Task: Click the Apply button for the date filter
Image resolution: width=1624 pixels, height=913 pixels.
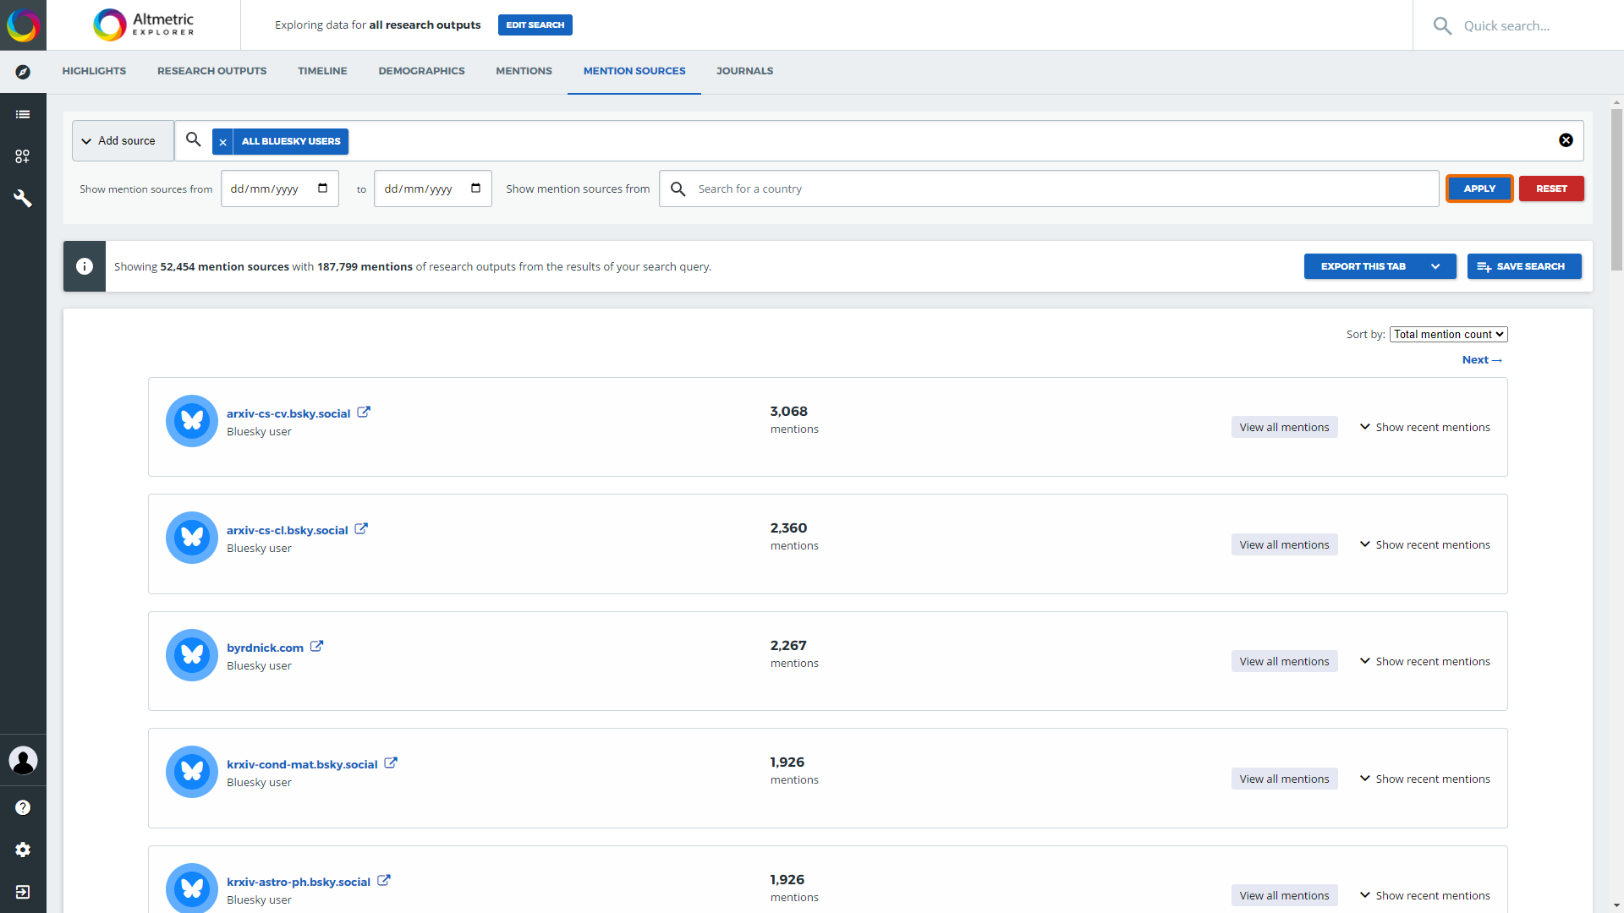Action: coord(1479,189)
